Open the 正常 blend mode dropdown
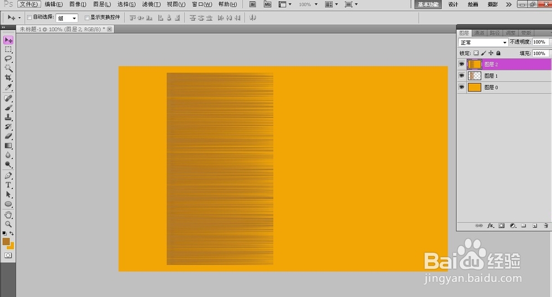Screen dimensions: 552x297 pos(483,42)
